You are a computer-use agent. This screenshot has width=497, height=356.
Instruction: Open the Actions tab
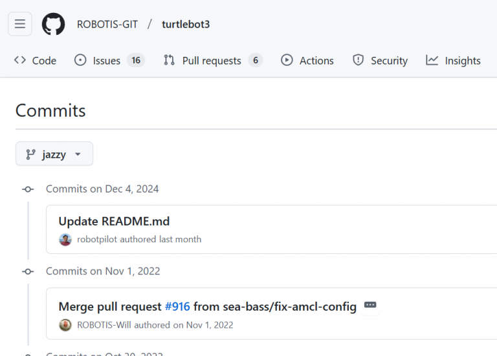coord(307,60)
